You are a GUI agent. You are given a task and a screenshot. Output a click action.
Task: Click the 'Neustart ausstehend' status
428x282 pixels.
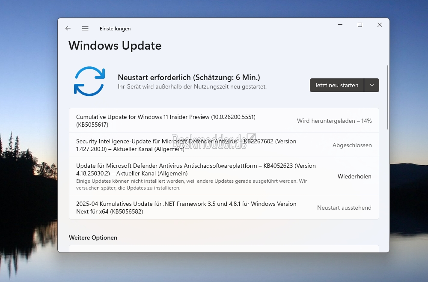coord(344,208)
